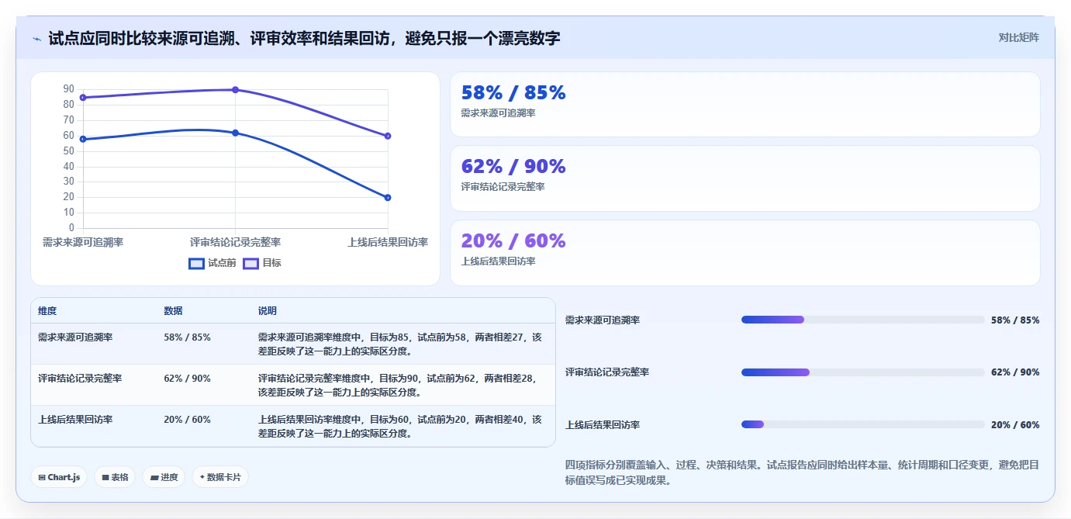The width and height of the screenshot is (1071, 519).
Task: Click the 需求来源可追溯率 progress bar
Action: pos(863,320)
